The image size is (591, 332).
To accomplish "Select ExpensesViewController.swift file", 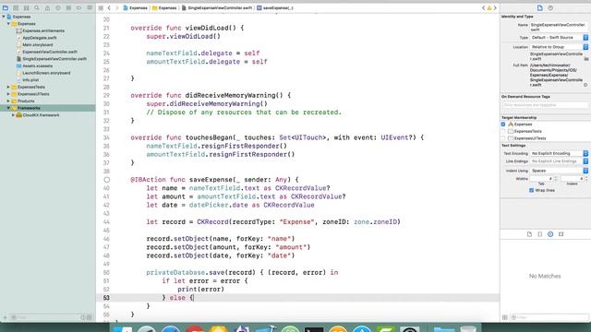I will (x=50, y=52).
